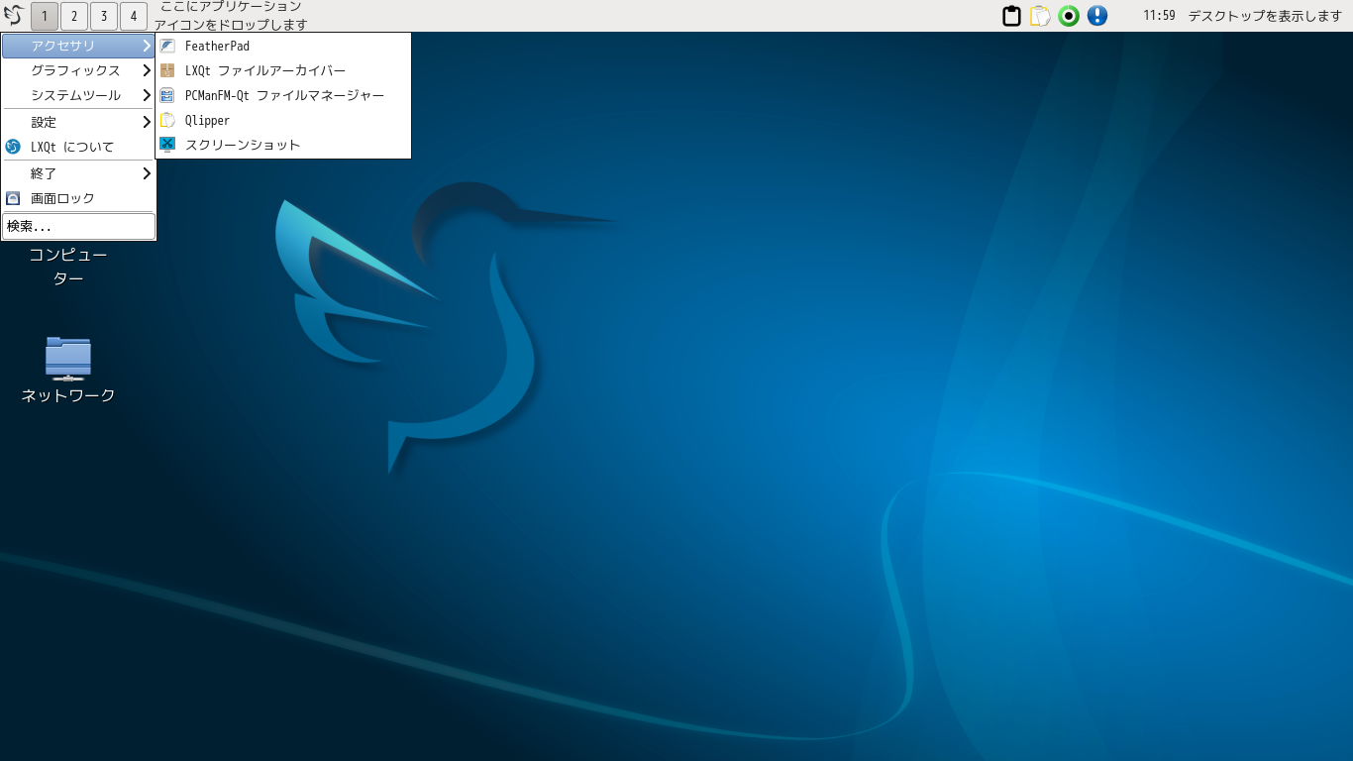Click the LXQt について blue logo icon

coord(13,147)
